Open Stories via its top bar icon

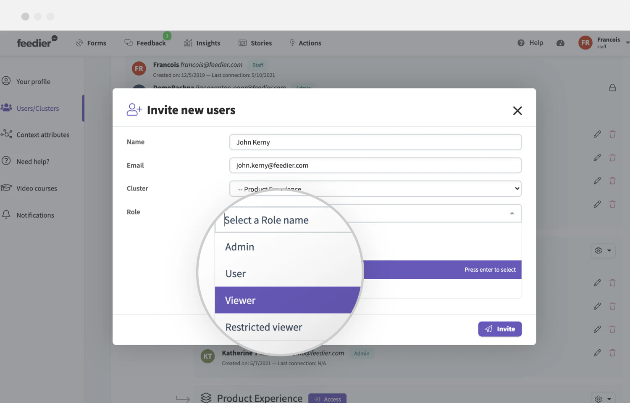[x=243, y=43]
